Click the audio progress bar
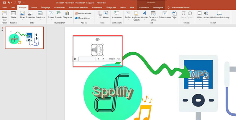 (87, 59)
